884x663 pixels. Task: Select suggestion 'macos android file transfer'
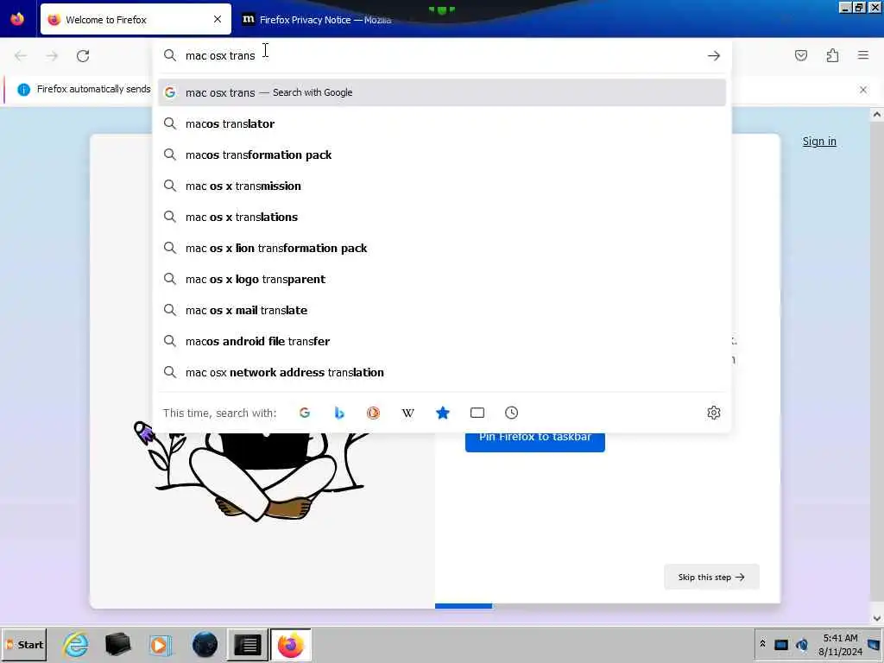coord(442,341)
